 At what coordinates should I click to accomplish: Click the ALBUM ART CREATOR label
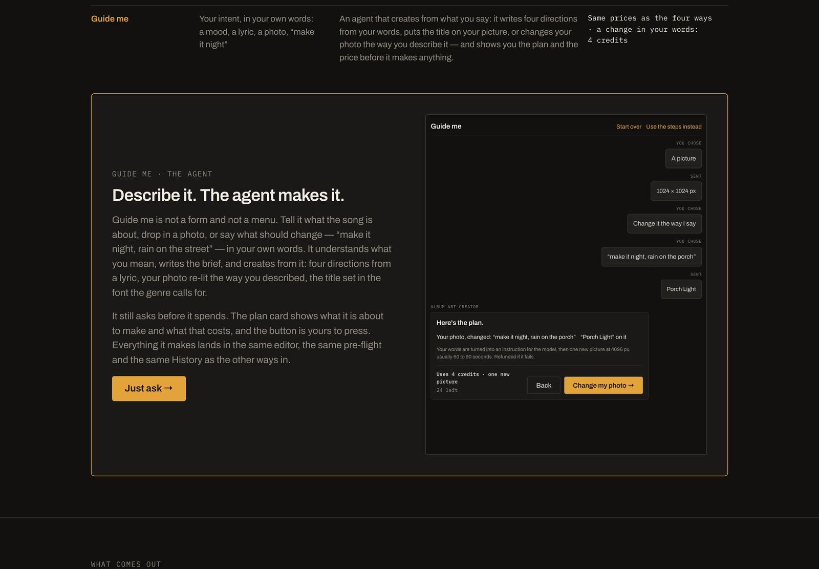455,307
